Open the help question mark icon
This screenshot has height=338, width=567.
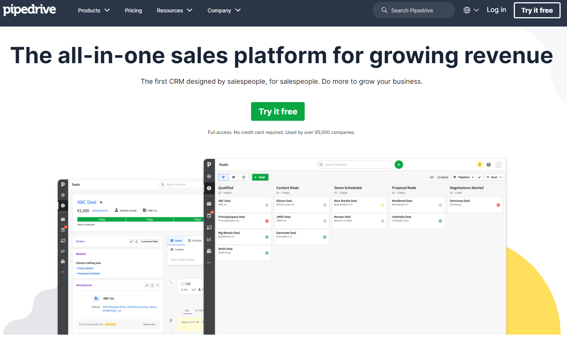click(489, 165)
